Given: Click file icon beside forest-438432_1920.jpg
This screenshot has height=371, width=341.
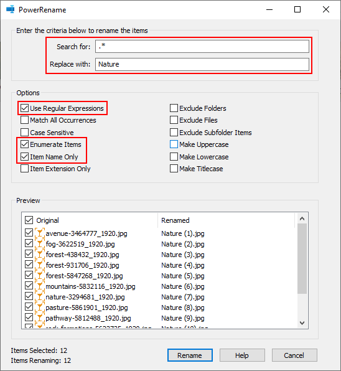Looking at the screenshot, I should click(39, 254).
